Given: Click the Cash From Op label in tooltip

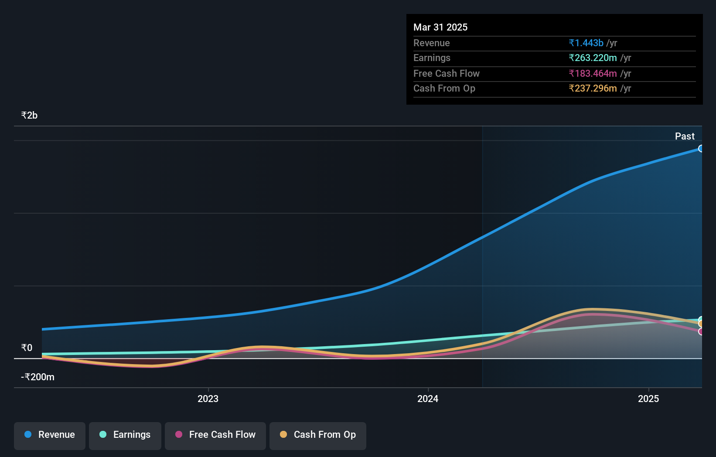Looking at the screenshot, I should (444, 88).
